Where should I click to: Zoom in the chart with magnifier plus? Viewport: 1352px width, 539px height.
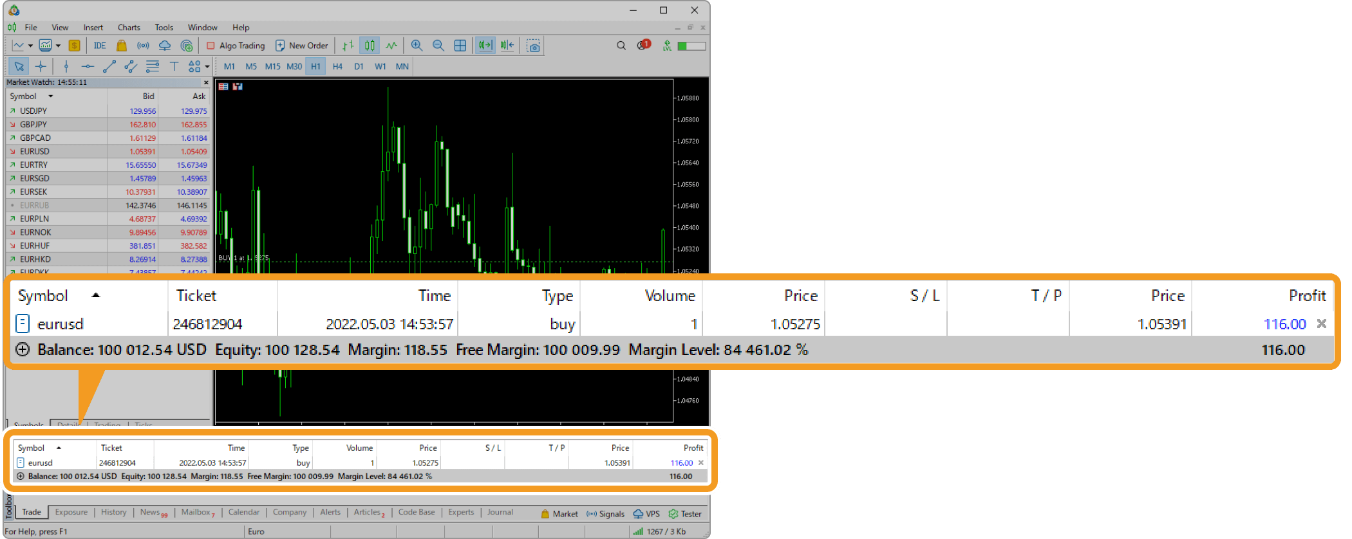tap(417, 46)
